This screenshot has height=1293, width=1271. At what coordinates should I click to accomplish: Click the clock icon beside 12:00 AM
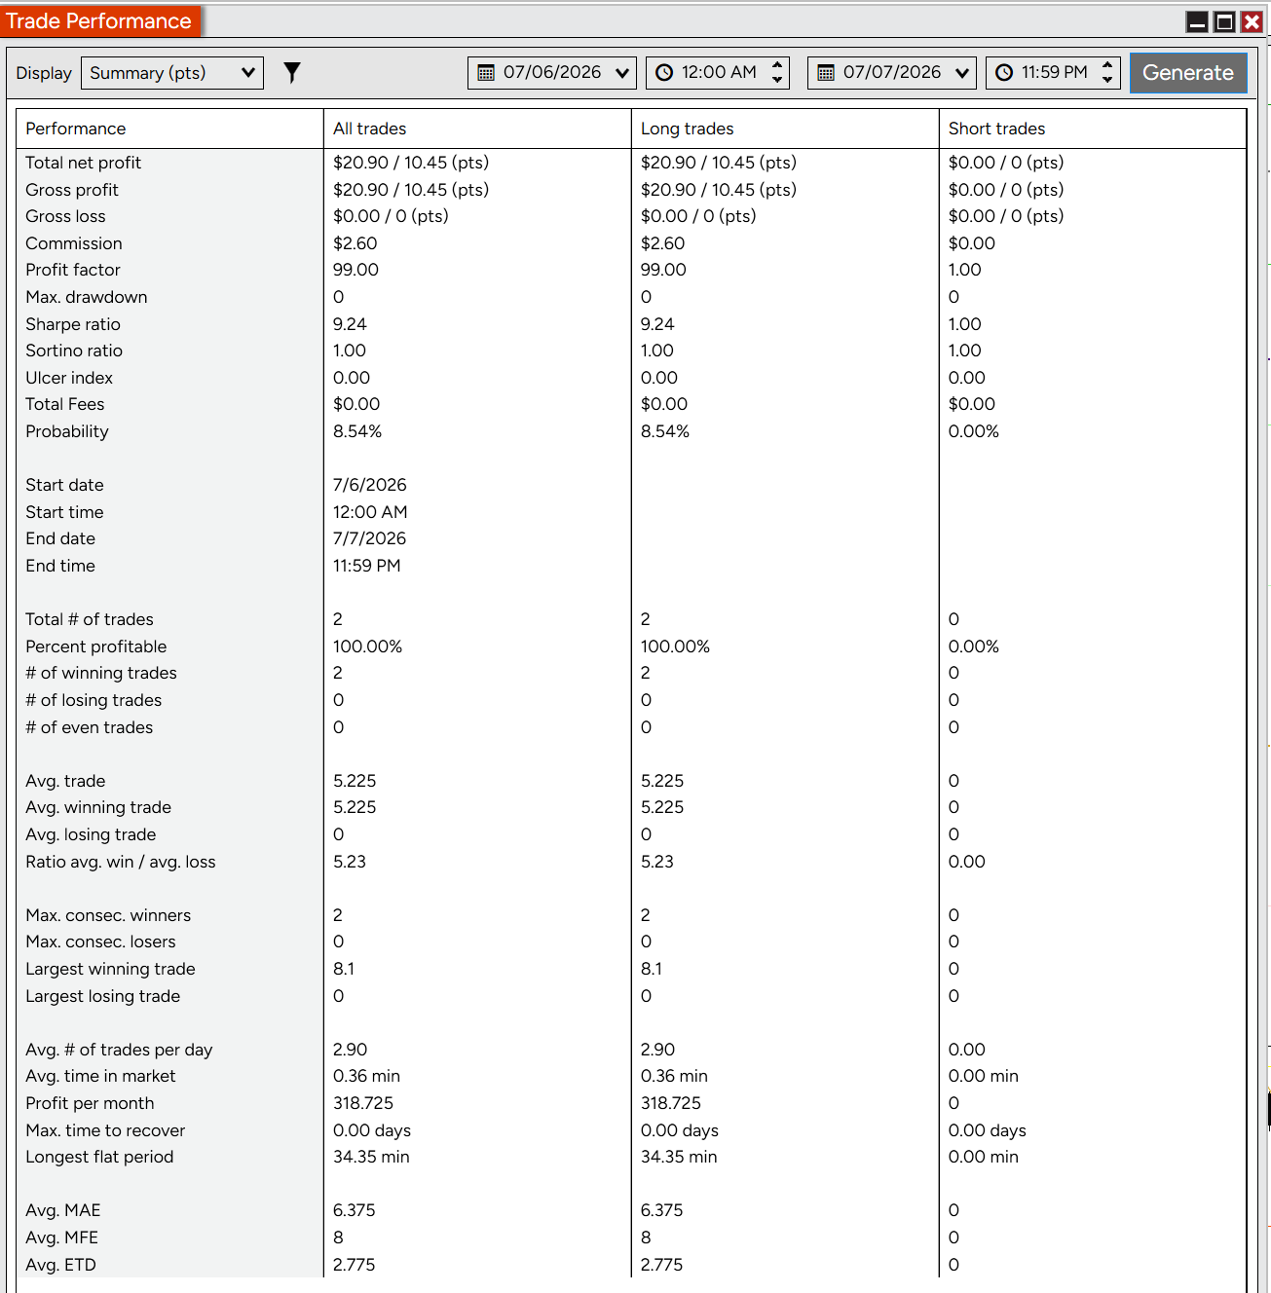[664, 73]
